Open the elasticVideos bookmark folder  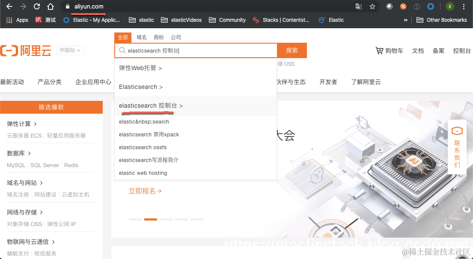(x=181, y=20)
